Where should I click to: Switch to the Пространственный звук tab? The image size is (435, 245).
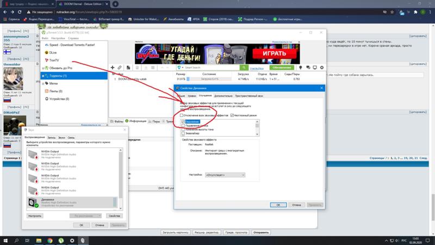tap(249, 96)
